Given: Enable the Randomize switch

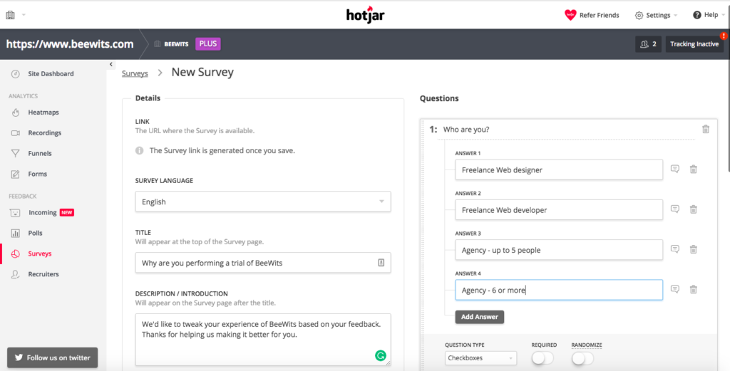Looking at the screenshot, I should coord(582,357).
